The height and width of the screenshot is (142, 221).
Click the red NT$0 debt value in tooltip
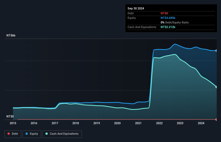(164, 13)
